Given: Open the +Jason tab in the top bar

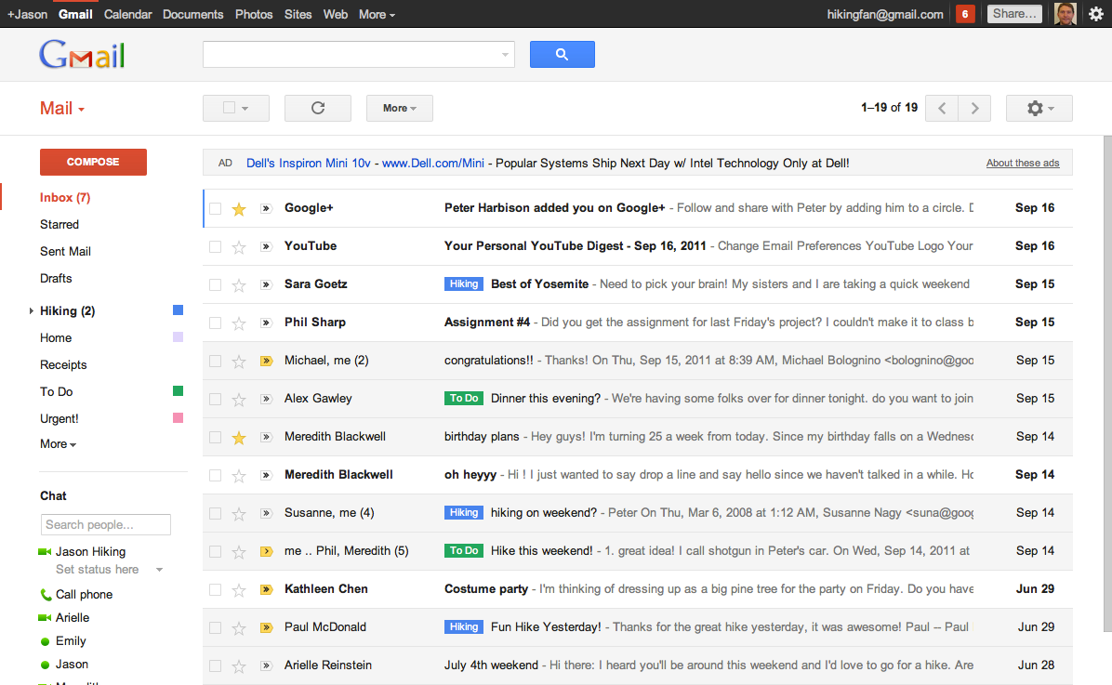Looking at the screenshot, I should coord(28,14).
